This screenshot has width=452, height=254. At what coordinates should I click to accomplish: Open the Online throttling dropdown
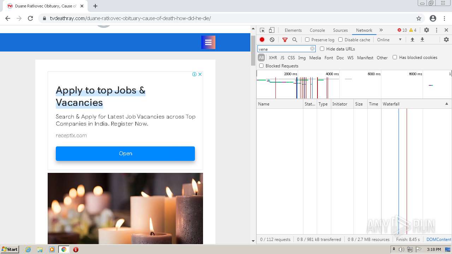389,40
